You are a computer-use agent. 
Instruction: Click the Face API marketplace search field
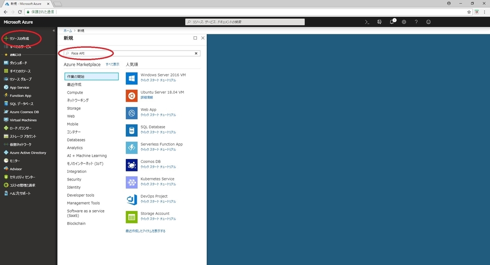coord(132,53)
